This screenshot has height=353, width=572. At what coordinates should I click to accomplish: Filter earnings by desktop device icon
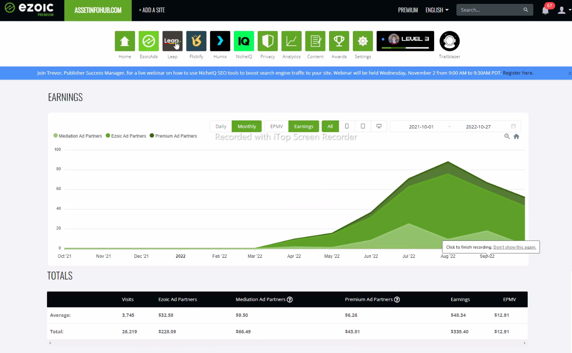[x=379, y=127]
